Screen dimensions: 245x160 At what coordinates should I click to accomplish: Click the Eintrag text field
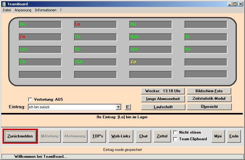[72, 107]
